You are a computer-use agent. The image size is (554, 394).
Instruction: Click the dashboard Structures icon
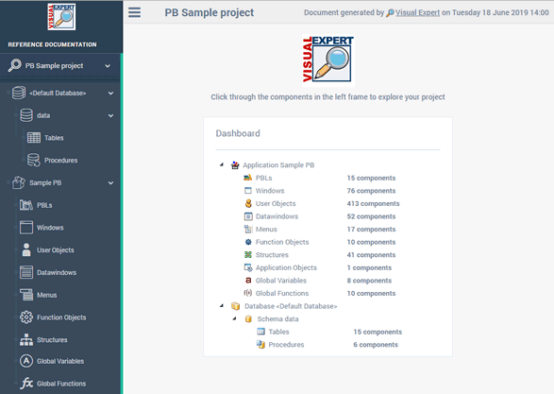pos(248,254)
